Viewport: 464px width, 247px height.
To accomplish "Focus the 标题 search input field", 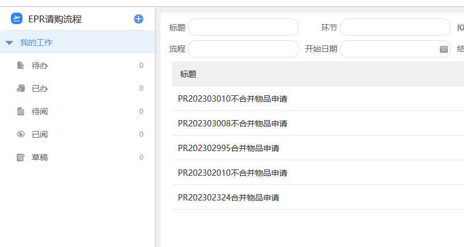I will 243,27.
